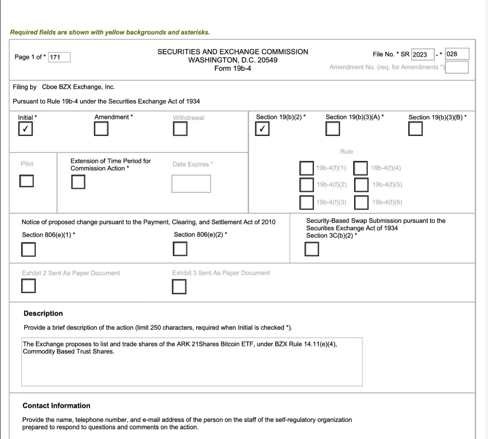The height and width of the screenshot is (439, 488).
Task: Click the 'Contact Information' heading
Action: click(56, 405)
